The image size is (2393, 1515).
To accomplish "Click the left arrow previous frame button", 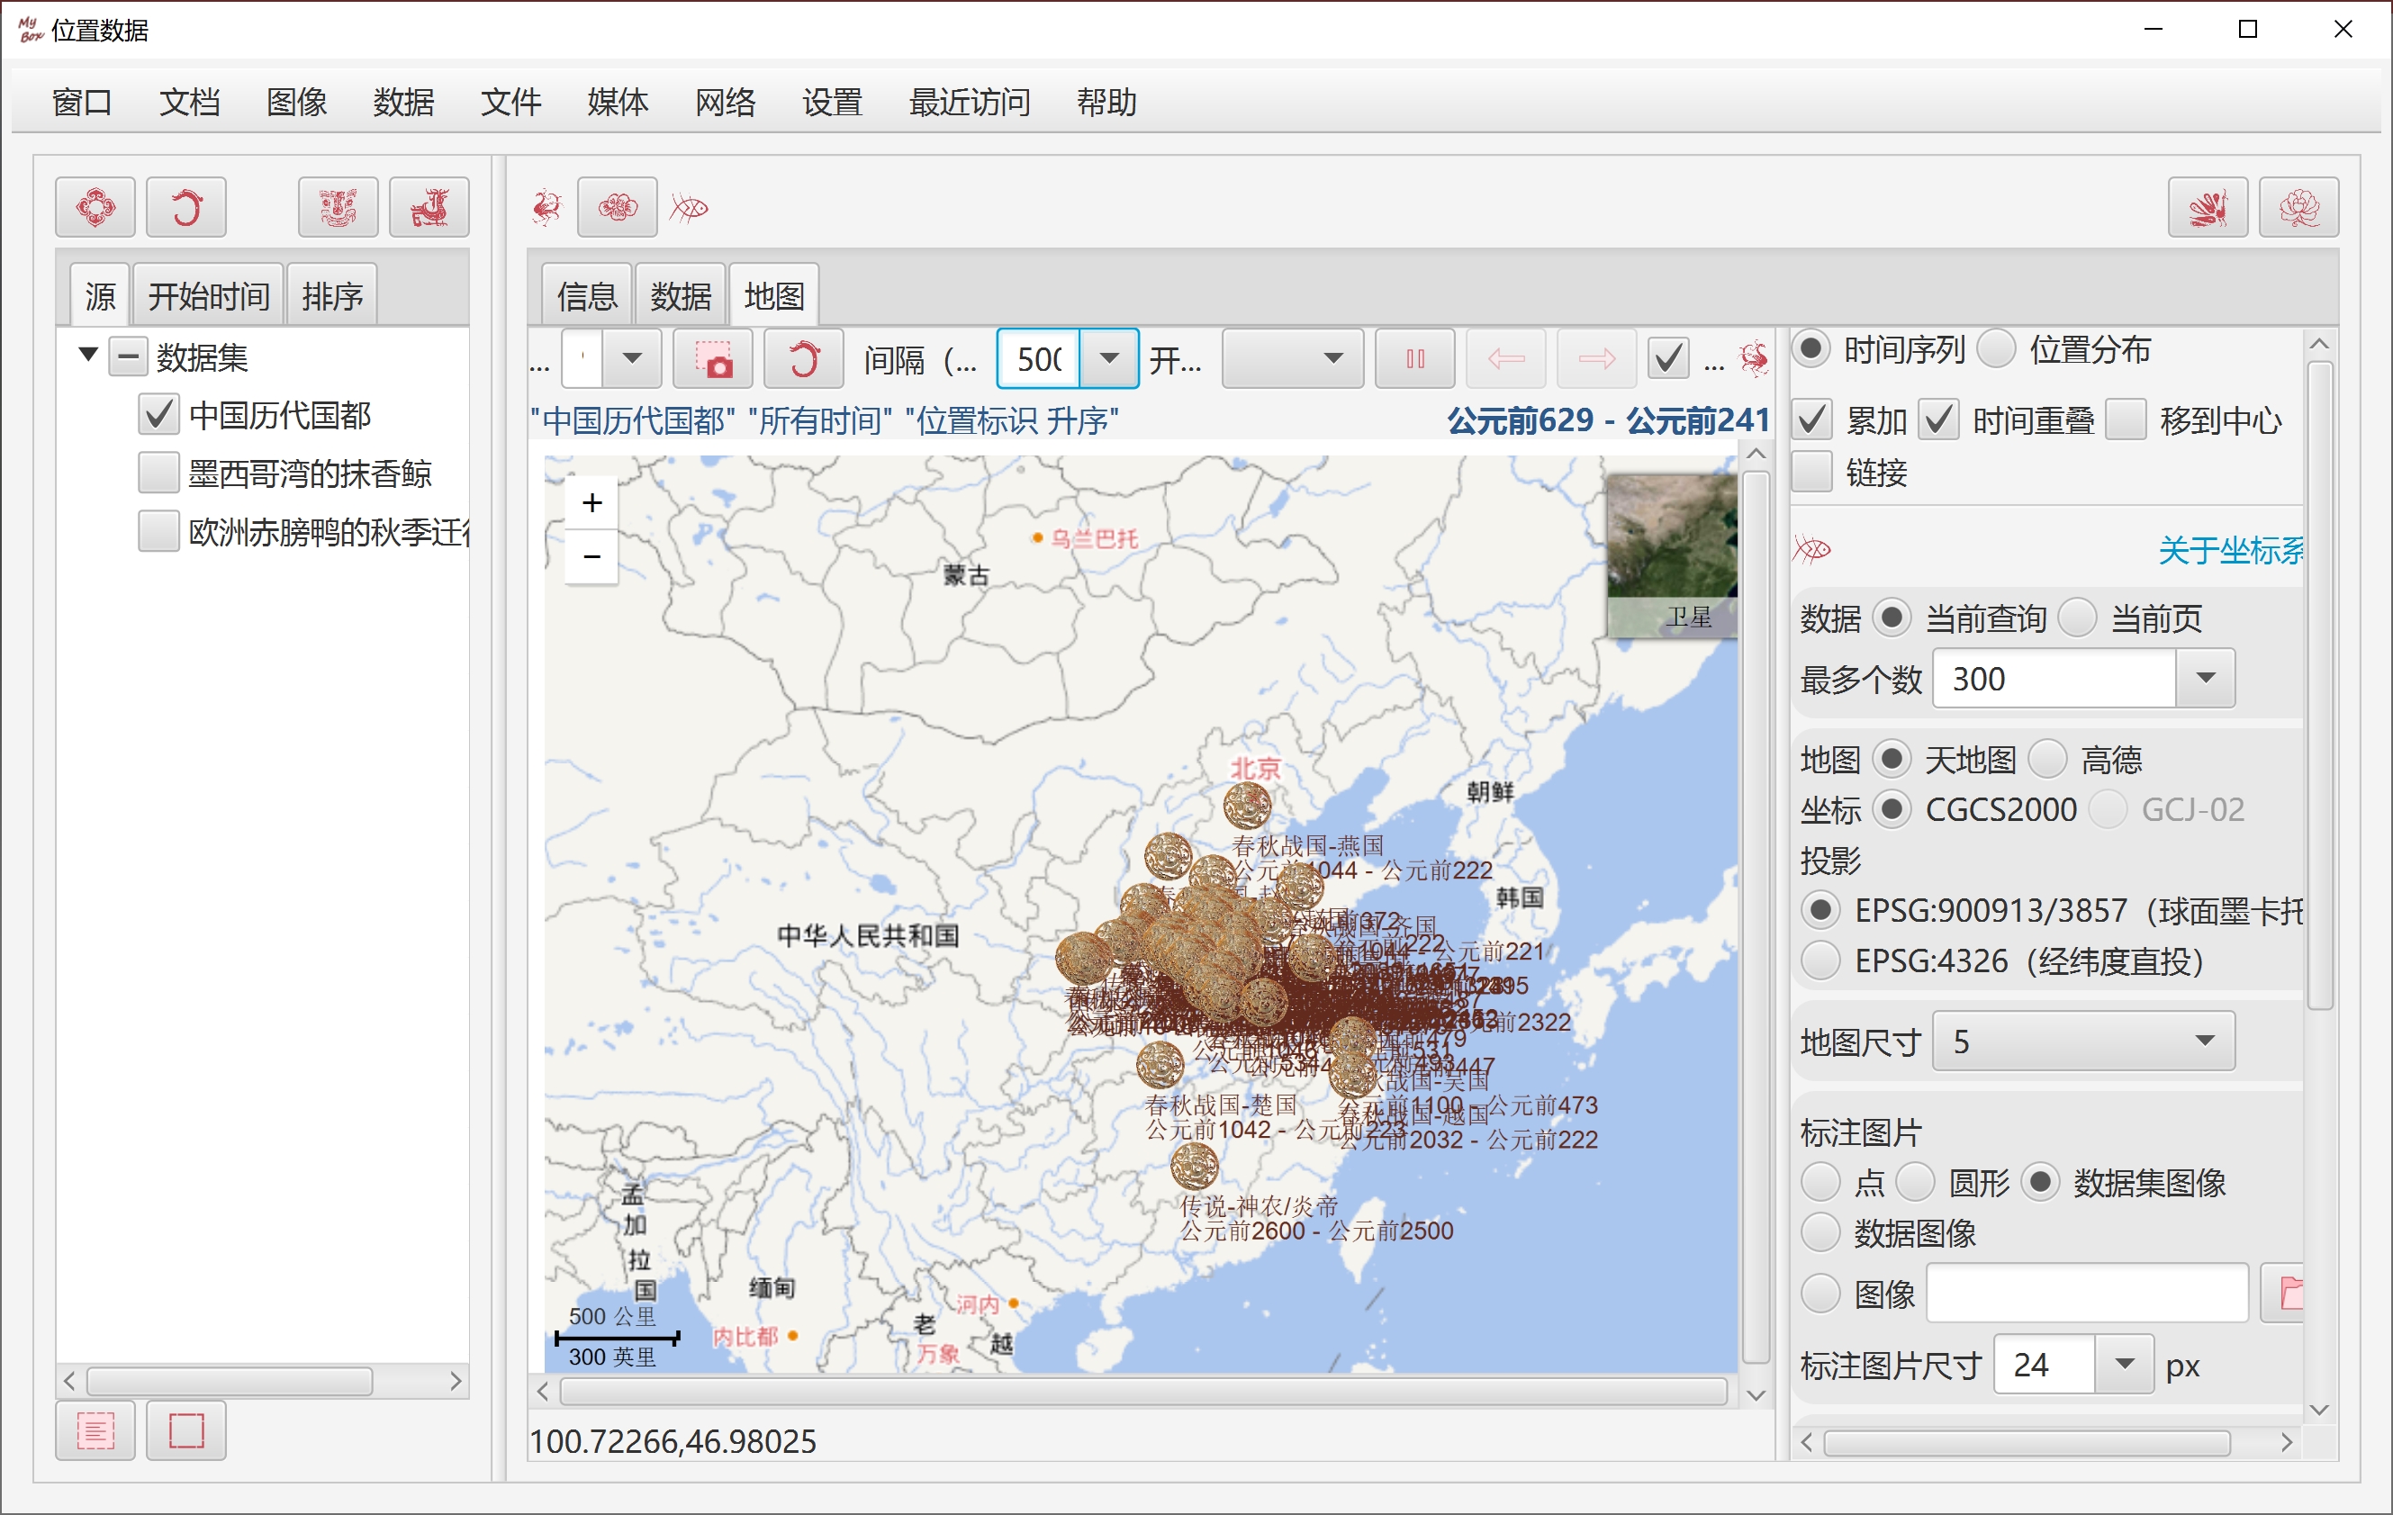I will [x=1505, y=360].
